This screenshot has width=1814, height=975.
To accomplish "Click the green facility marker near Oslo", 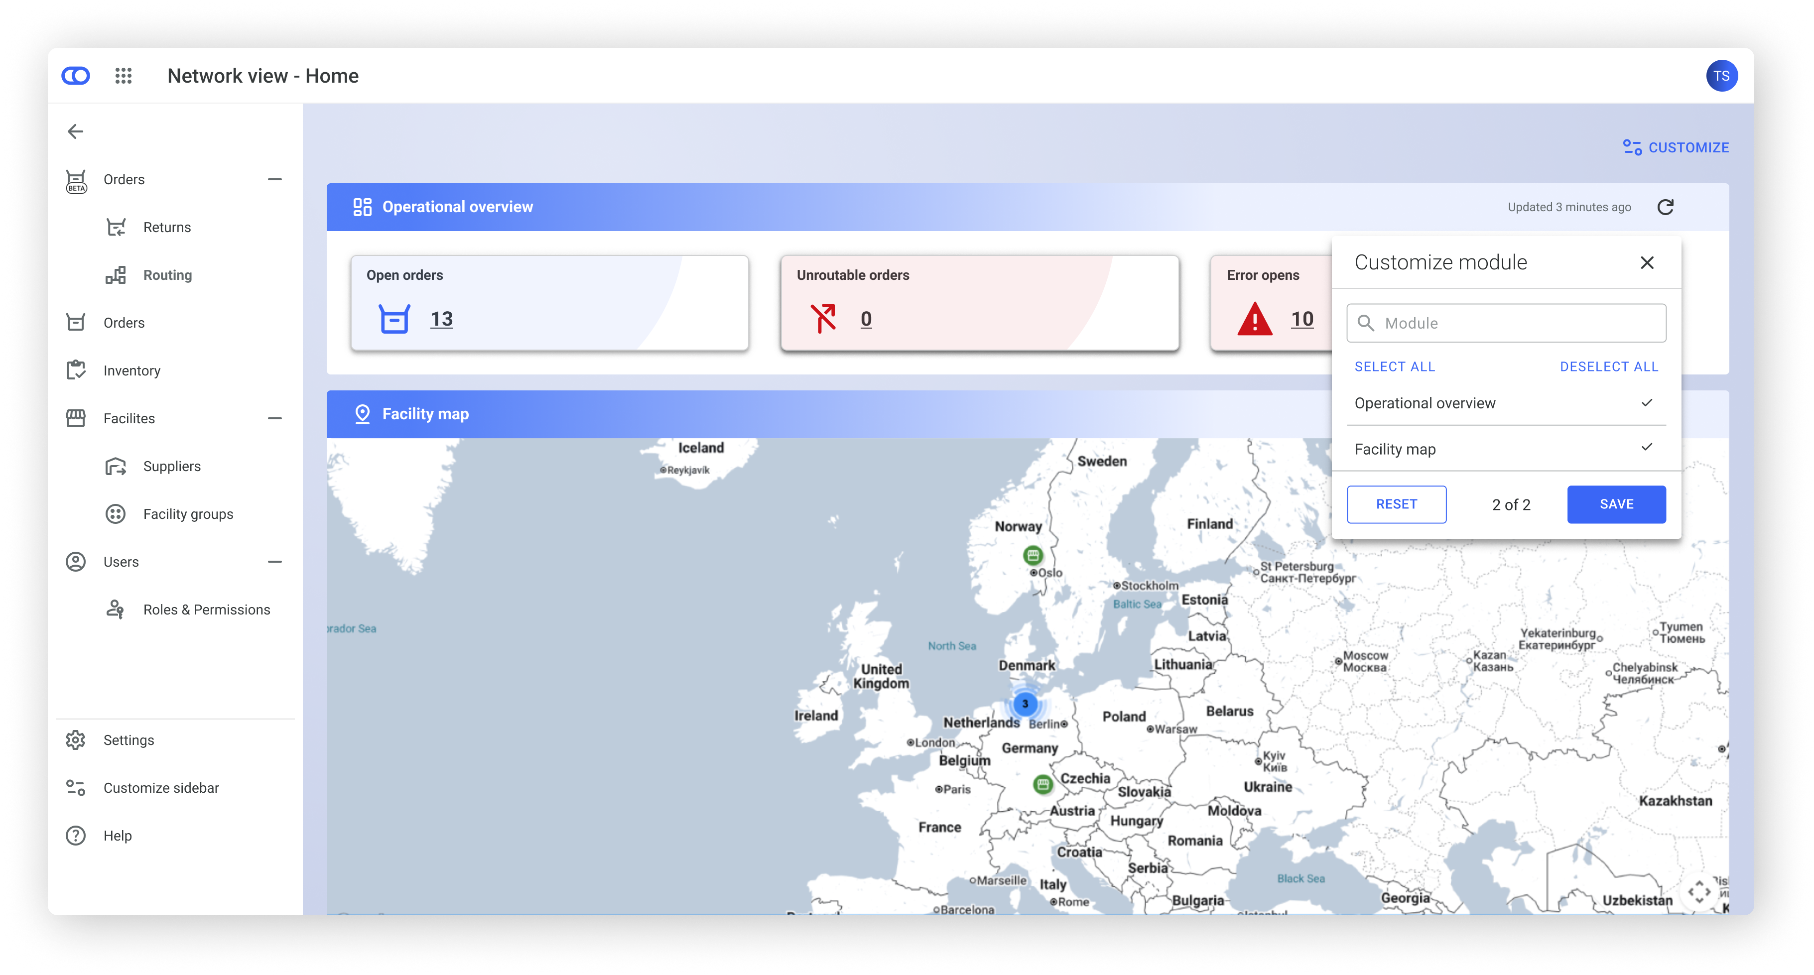I will point(1033,555).
